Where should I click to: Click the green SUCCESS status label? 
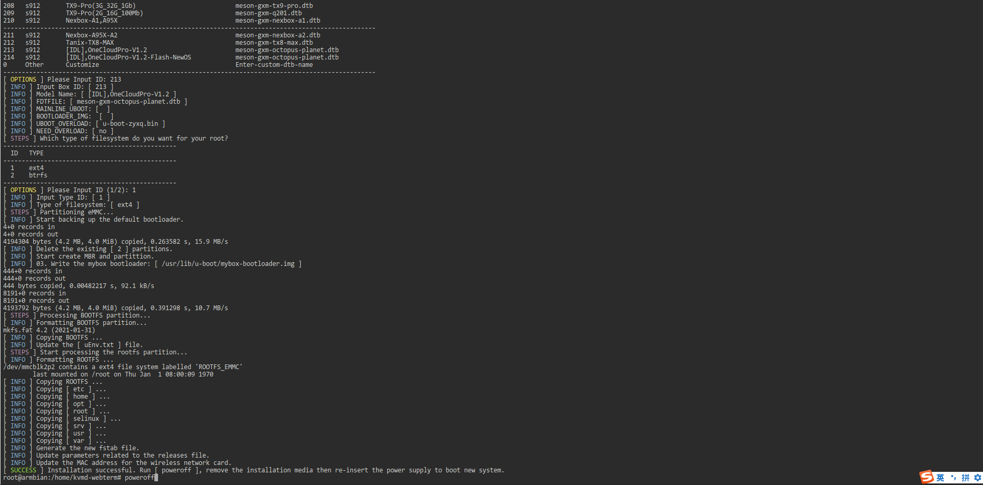23,470
